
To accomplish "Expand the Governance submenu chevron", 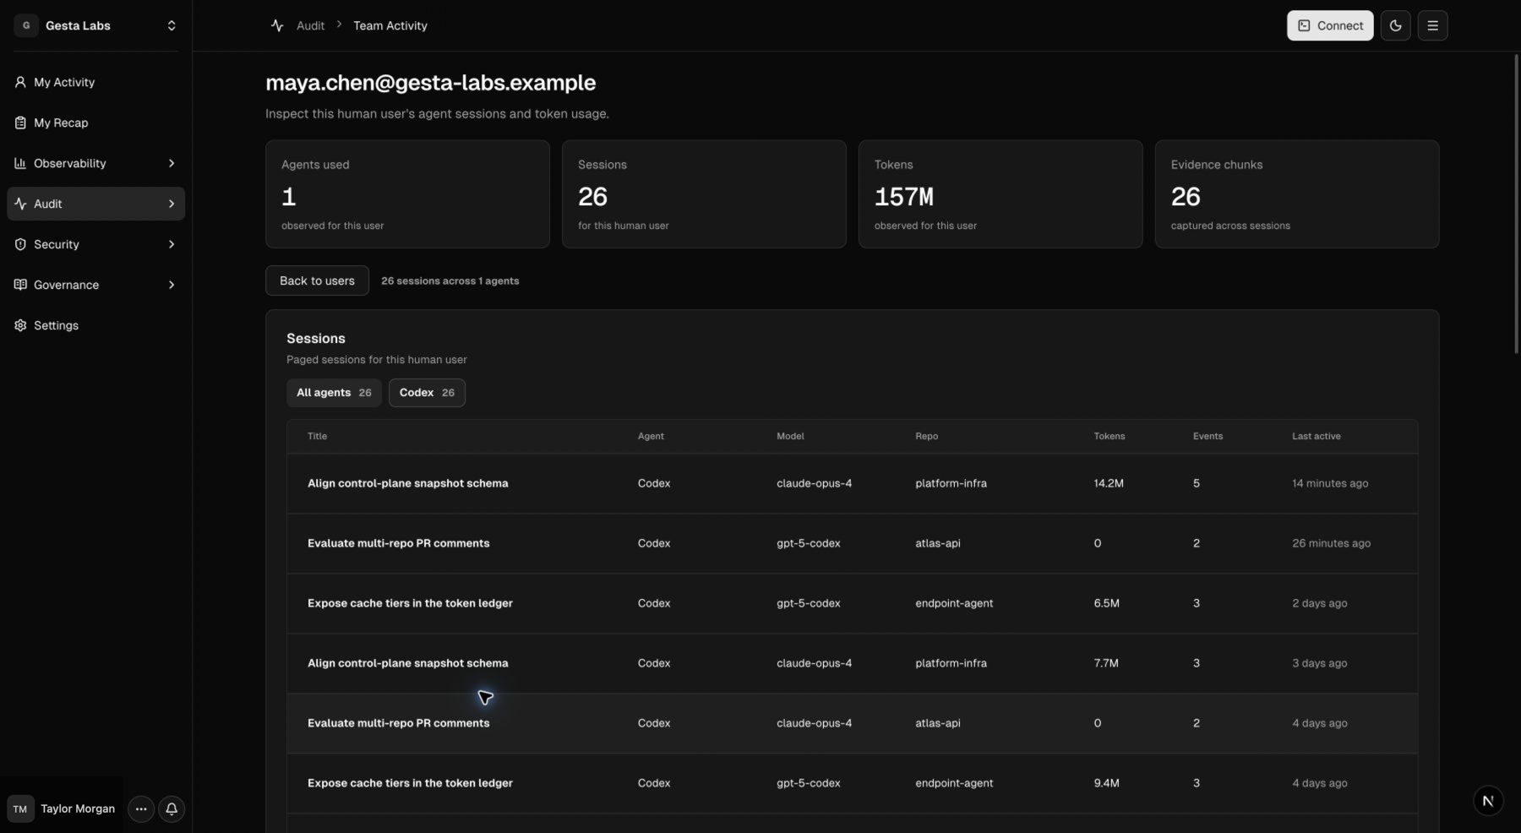I will tap(172, 285).
